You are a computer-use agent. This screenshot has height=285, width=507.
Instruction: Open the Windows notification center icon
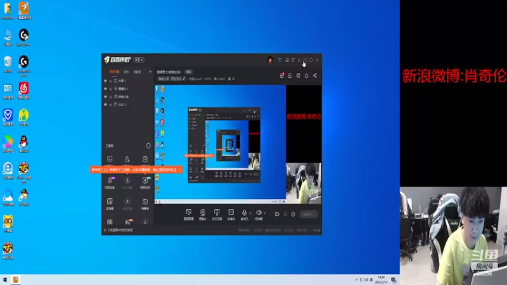pos(394,280)
